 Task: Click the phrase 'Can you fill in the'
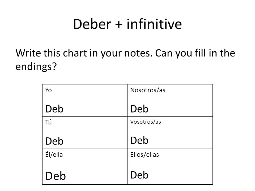[x=195, y=53]
